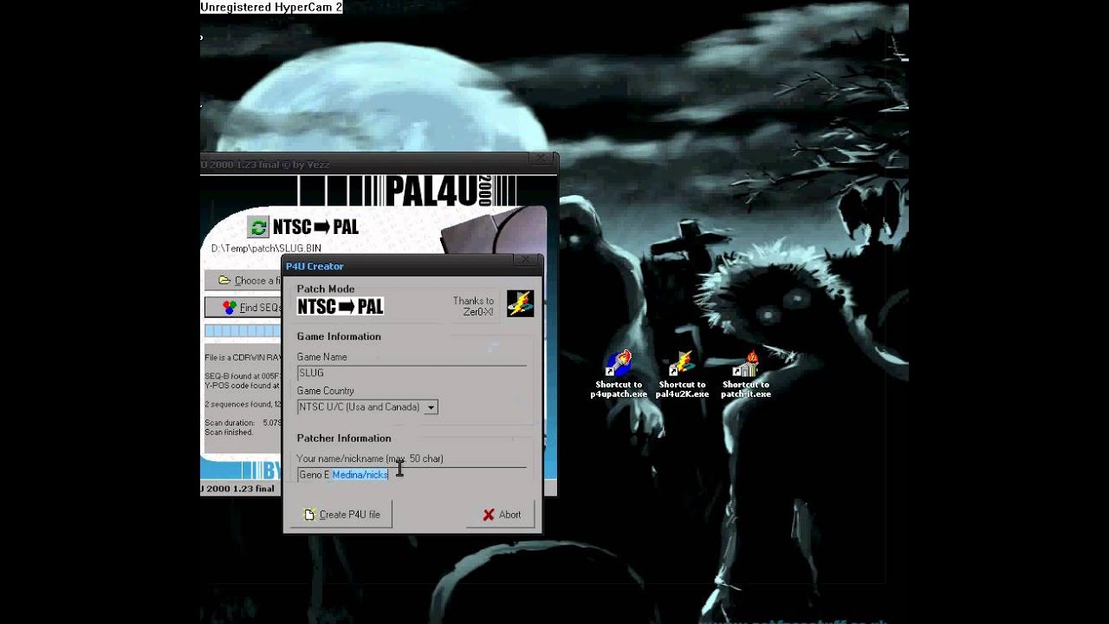Click the Find SEQs button in PAL4U
The image size is (1109, 624).
(x=243, y=308)
